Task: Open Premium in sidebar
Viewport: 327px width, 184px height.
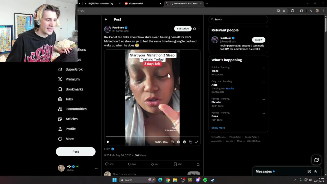Action: (x=69, y=79)
